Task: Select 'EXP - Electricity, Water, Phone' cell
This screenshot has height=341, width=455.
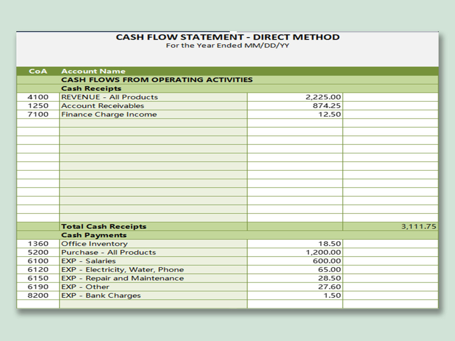Action: pos(153,270)
